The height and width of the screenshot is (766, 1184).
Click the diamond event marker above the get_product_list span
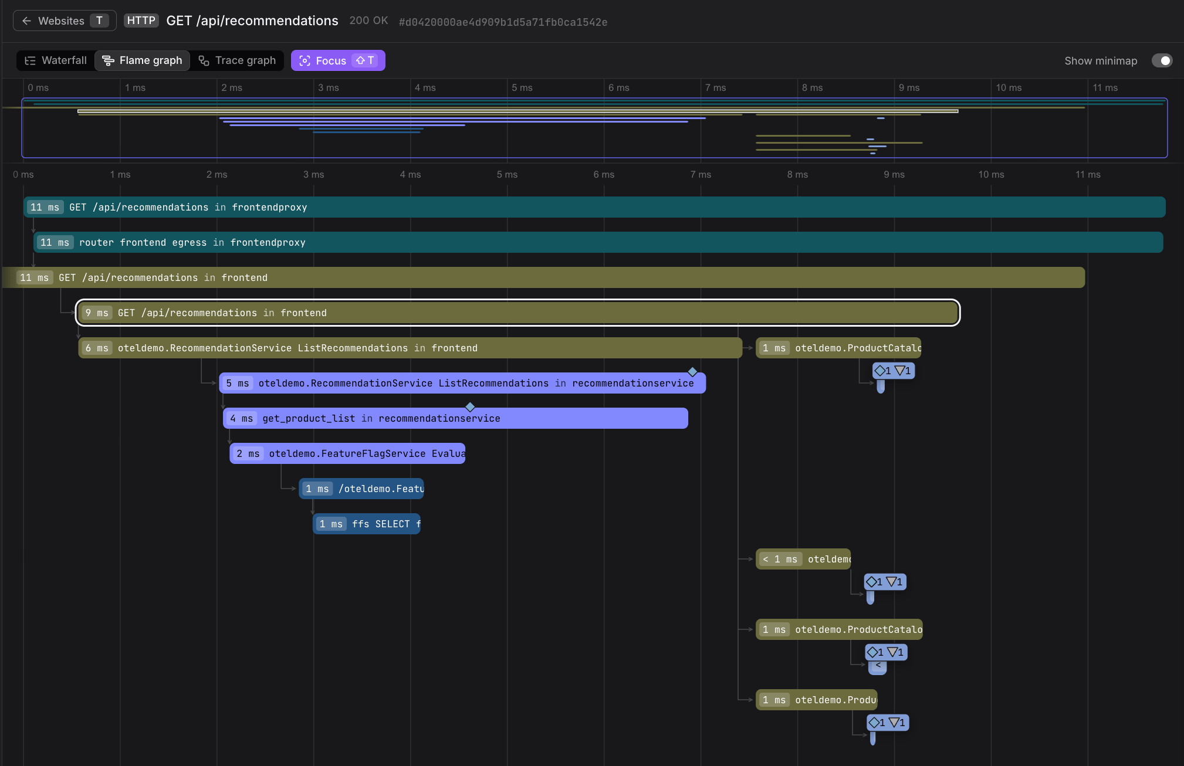coord(470,407)
